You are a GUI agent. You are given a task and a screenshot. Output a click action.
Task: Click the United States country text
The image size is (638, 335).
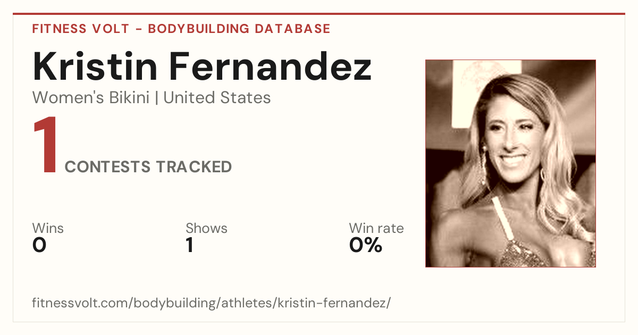pos(217,98)
